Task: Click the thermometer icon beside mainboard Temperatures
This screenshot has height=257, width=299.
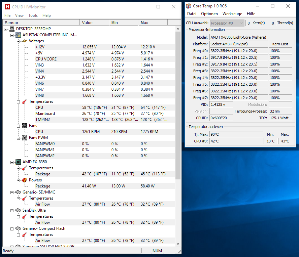Action: (x=25, y=101)
